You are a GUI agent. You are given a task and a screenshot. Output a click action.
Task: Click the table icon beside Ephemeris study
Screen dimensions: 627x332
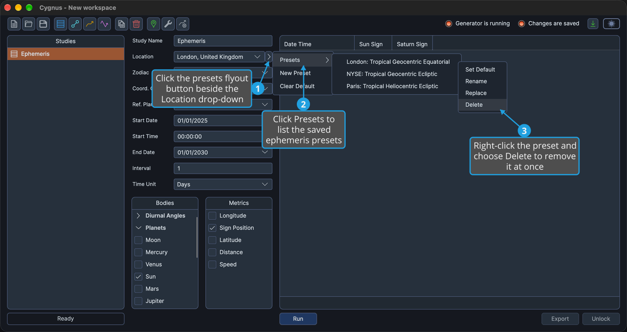[14, 54]
